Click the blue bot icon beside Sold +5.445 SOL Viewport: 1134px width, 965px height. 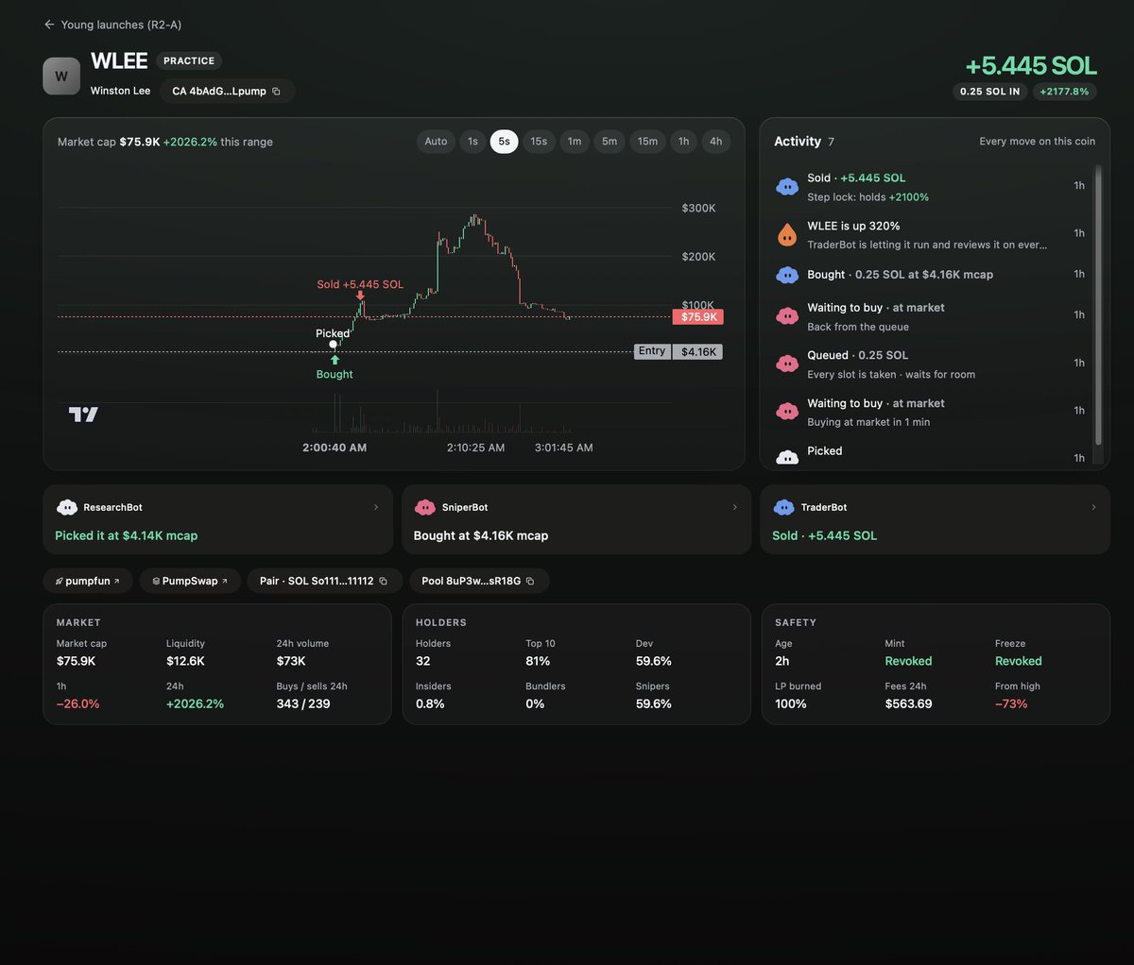click(787, 187)
